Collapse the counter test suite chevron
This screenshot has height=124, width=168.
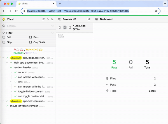(11, 72)
